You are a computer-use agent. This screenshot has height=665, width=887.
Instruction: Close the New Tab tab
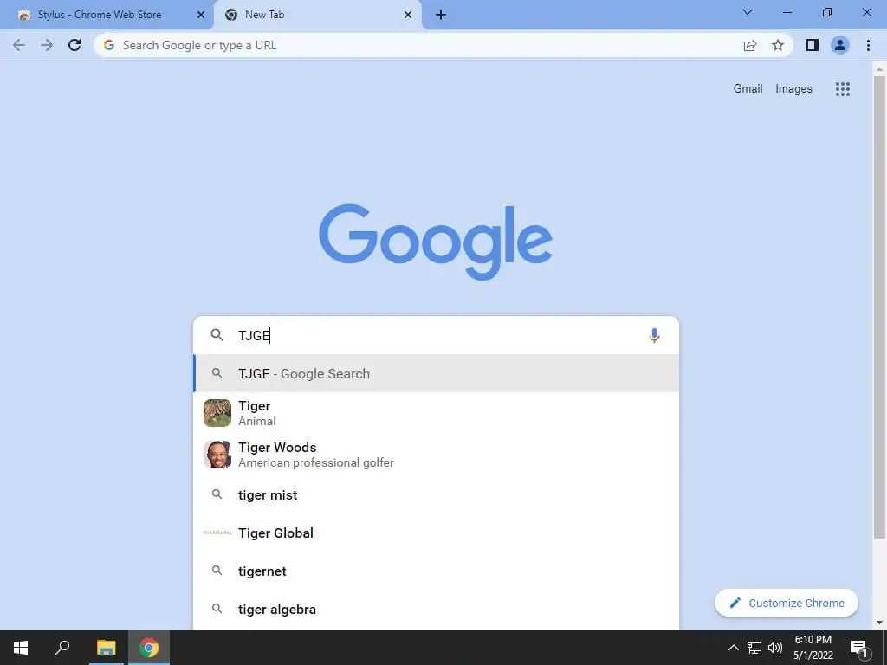point(407,15)
